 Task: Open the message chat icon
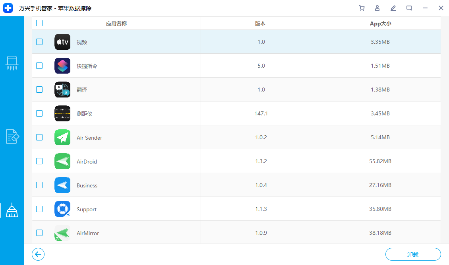pos(409,8)
